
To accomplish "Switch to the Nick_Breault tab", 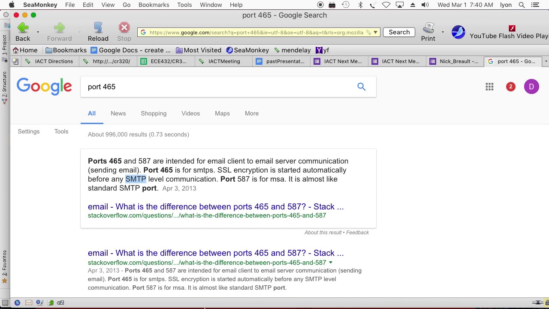I will tap(454, 61).
